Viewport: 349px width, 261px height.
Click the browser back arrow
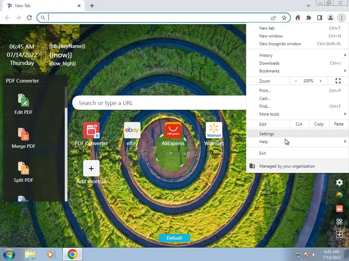7,18
